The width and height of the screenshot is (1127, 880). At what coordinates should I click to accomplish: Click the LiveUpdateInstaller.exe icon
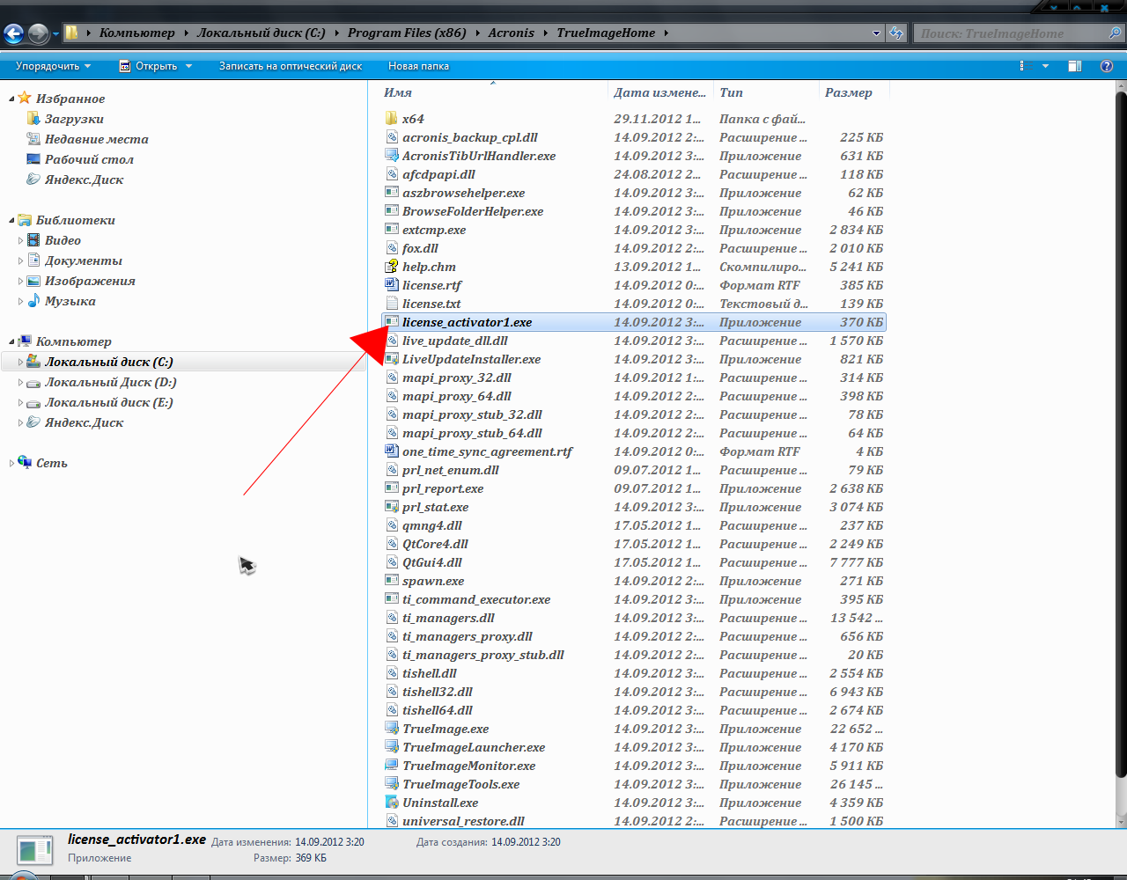[392, 358]
